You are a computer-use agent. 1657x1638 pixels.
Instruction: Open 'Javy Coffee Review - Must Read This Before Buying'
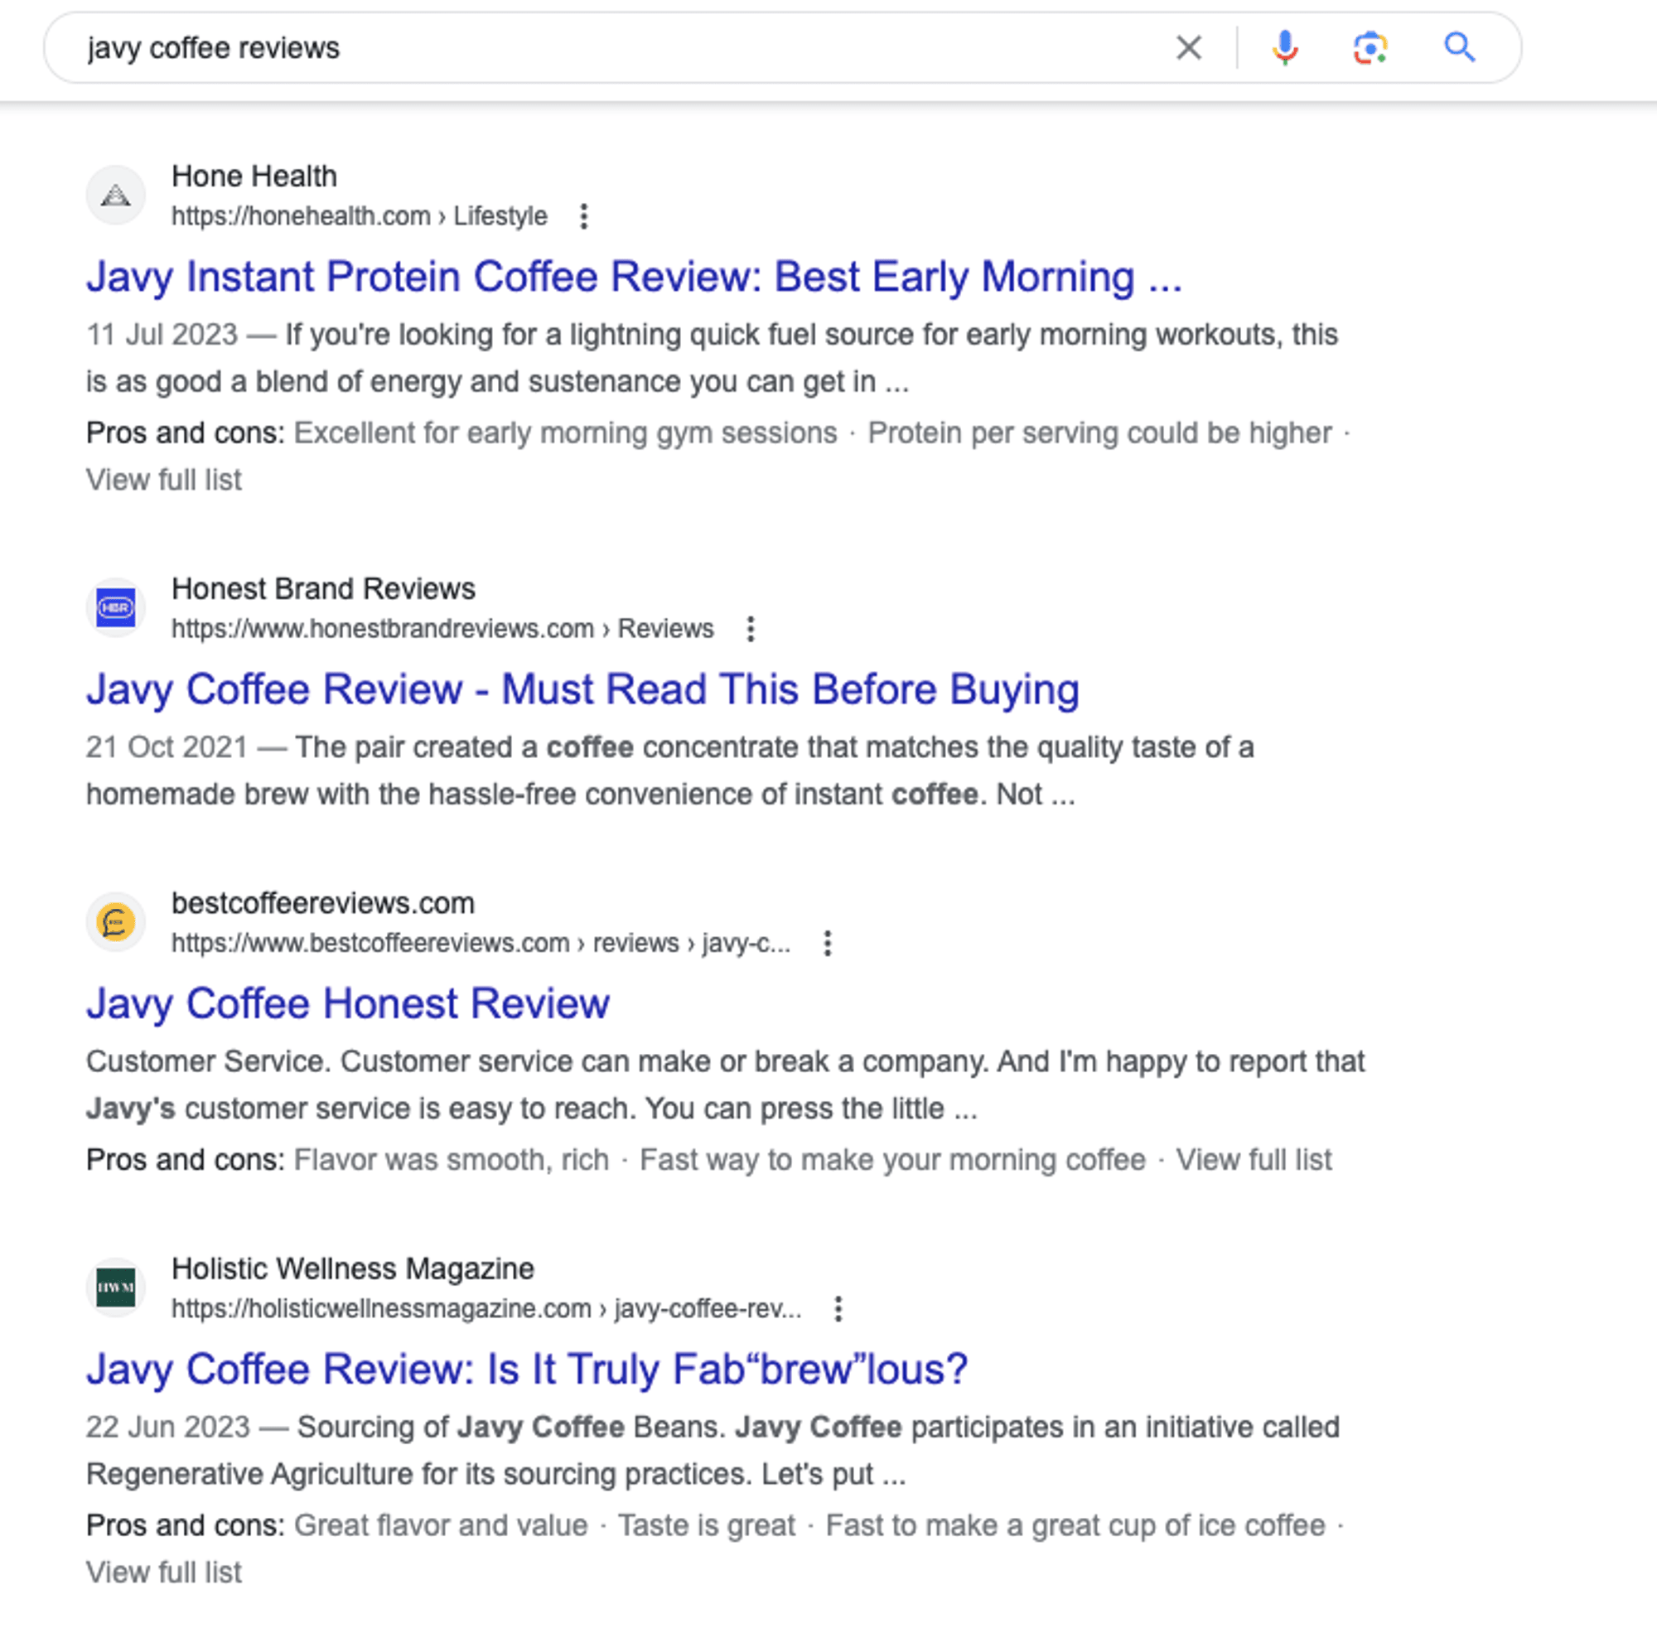pyautogui.click(x=582, y=689)
